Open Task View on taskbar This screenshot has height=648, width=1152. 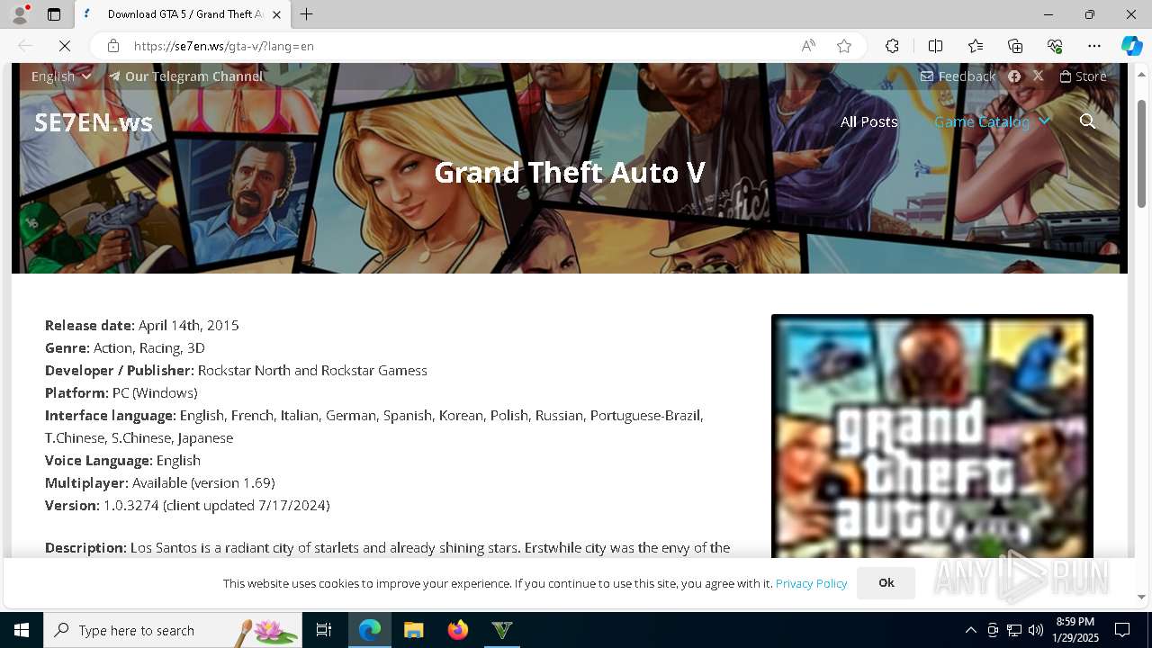point(324,630)
